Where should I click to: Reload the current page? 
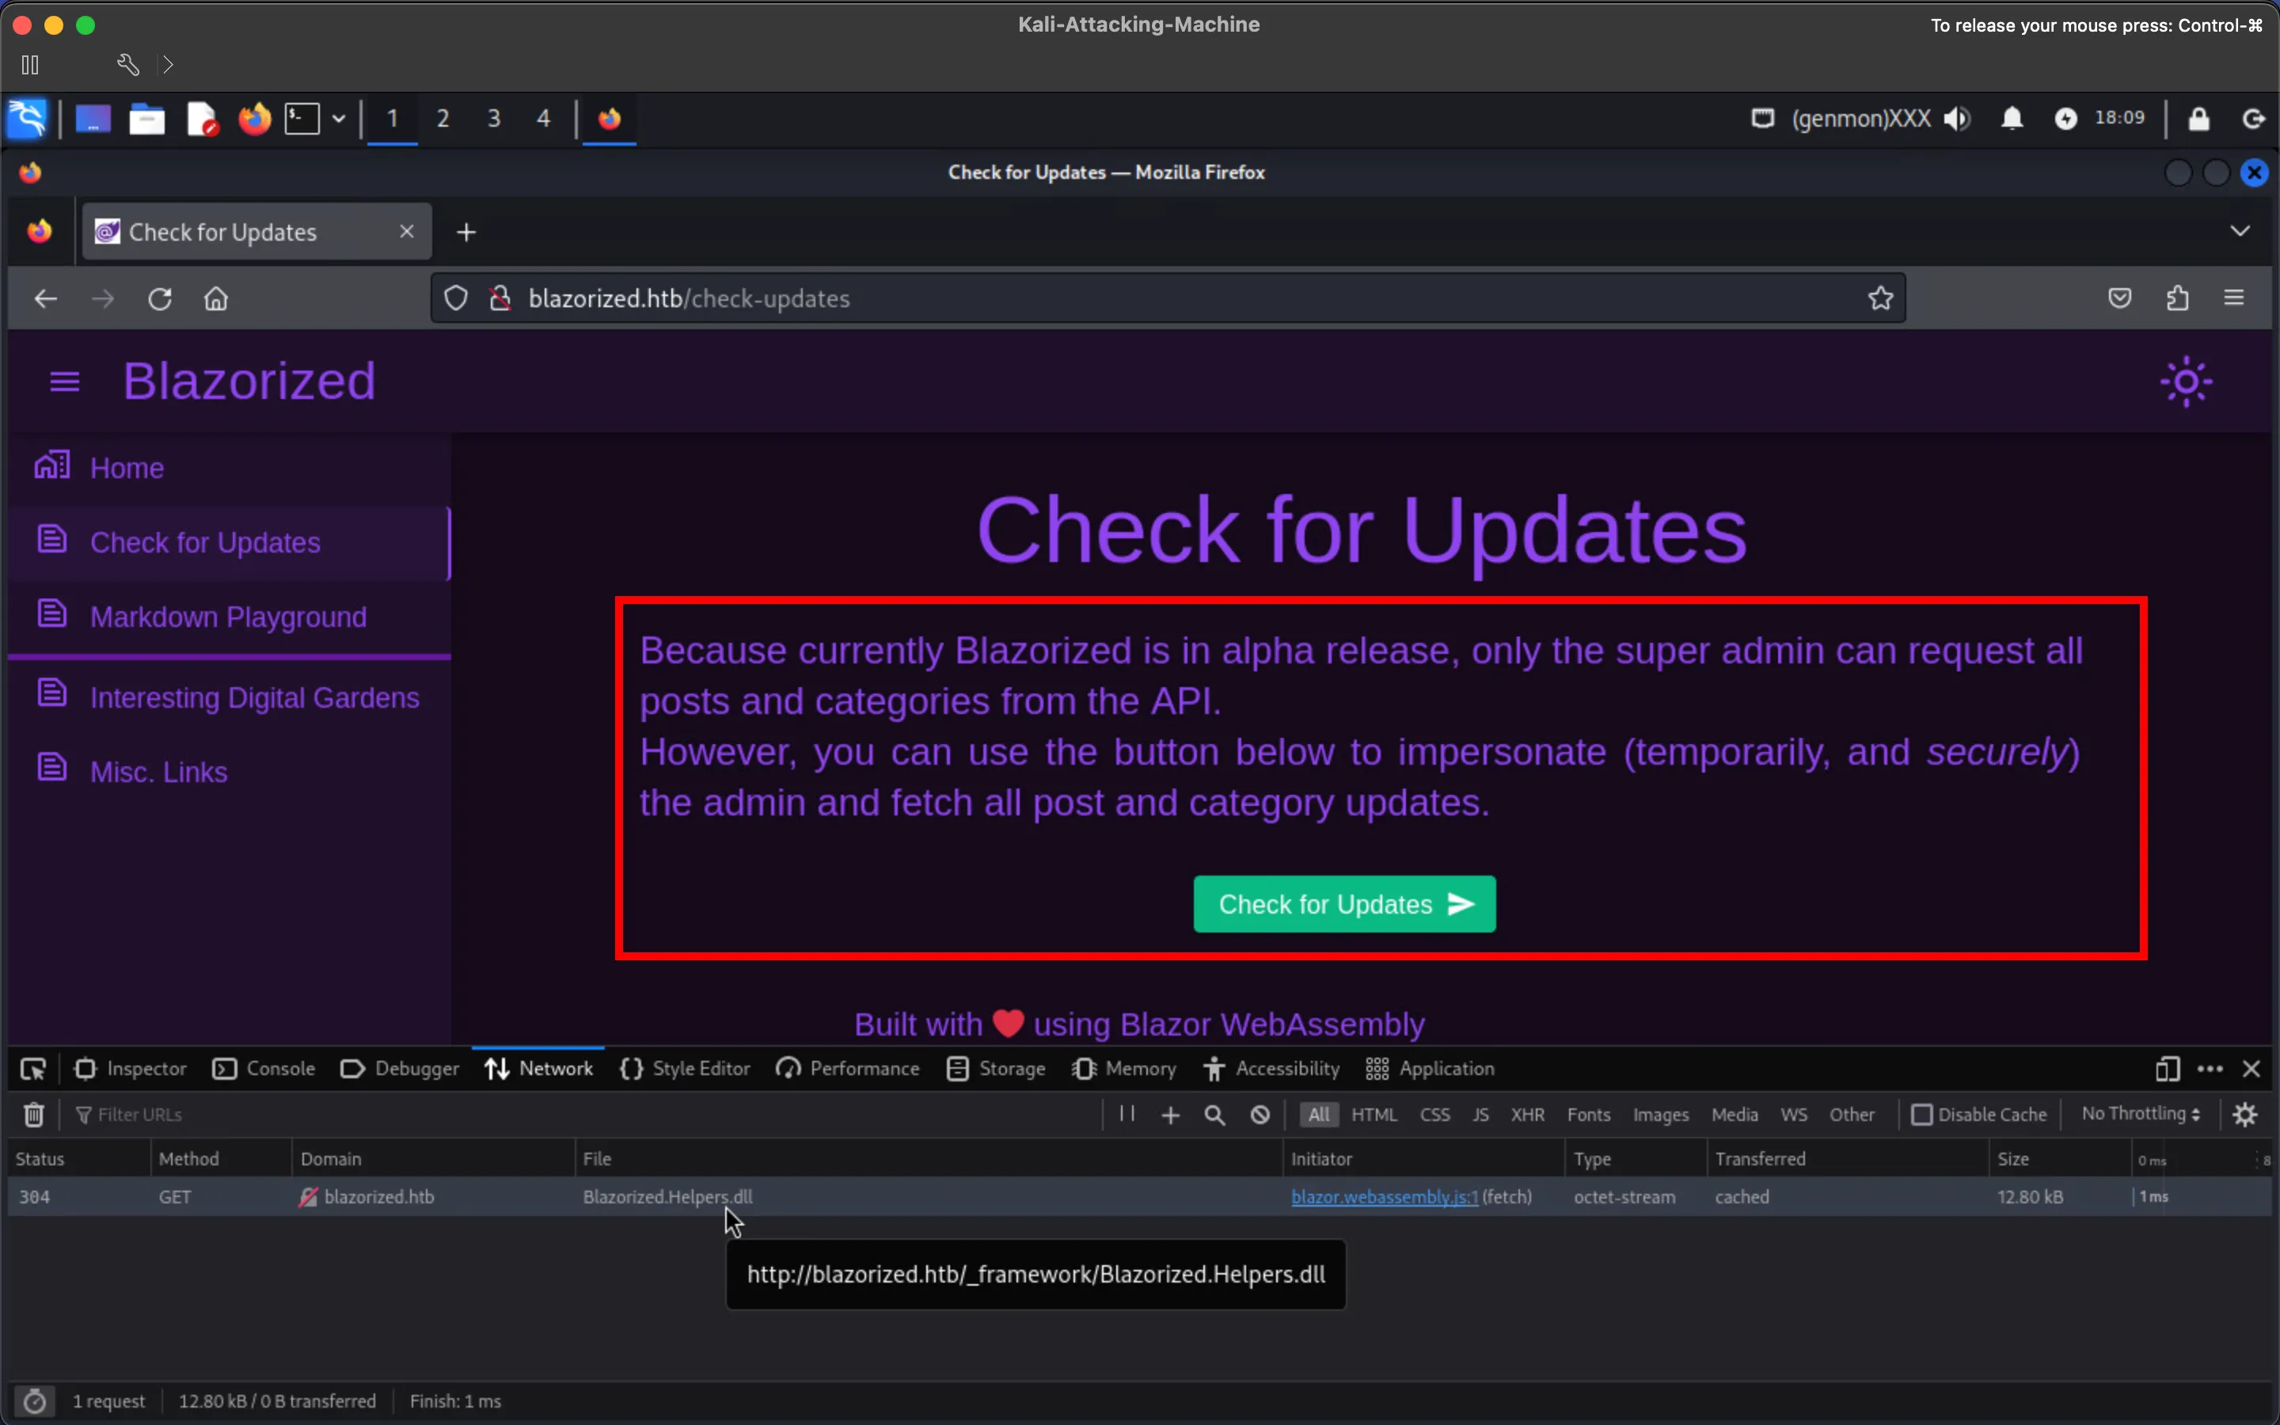coord(159,298)
